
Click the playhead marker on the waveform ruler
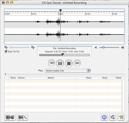pyautogui.click(x=61, y=10)
